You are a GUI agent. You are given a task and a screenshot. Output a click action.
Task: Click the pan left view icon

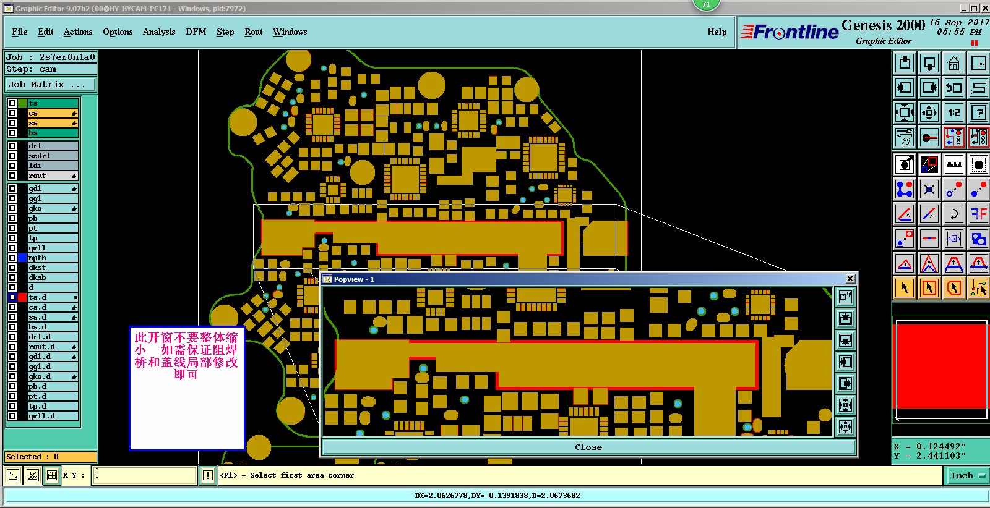905,88
